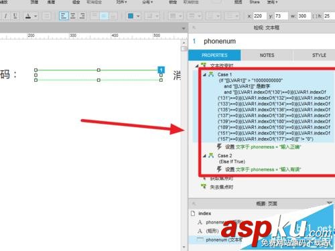Click the 锁定 lock button
Screen dimensions: 335x251
tap(173, 2)
